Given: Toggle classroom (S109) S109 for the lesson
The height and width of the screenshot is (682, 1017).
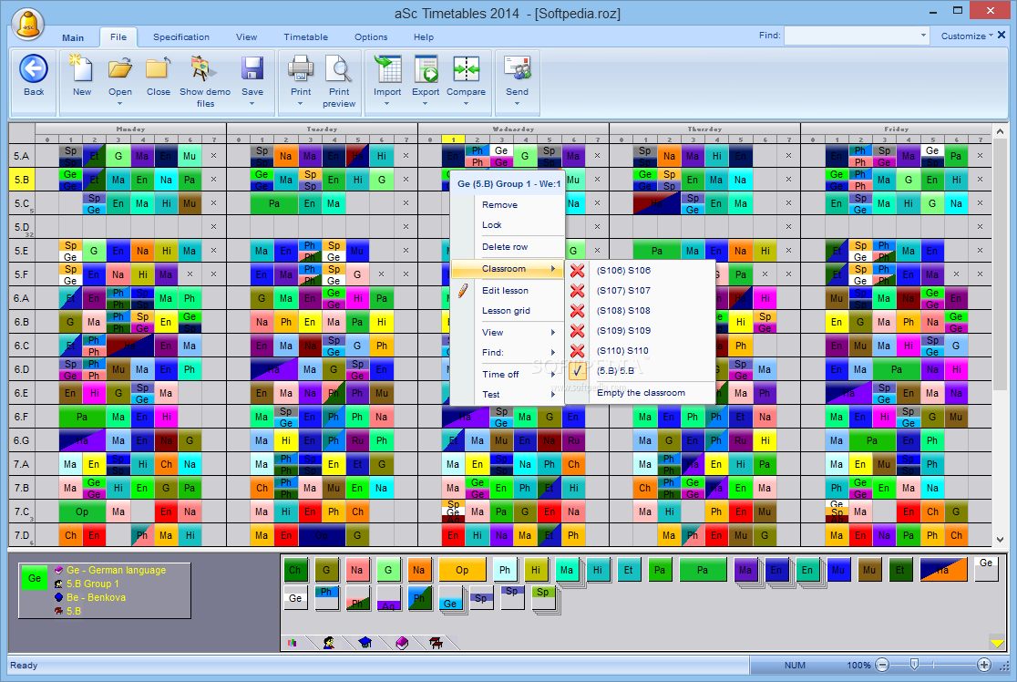Looking at the screenshot, I should click(x=642, y=331).
